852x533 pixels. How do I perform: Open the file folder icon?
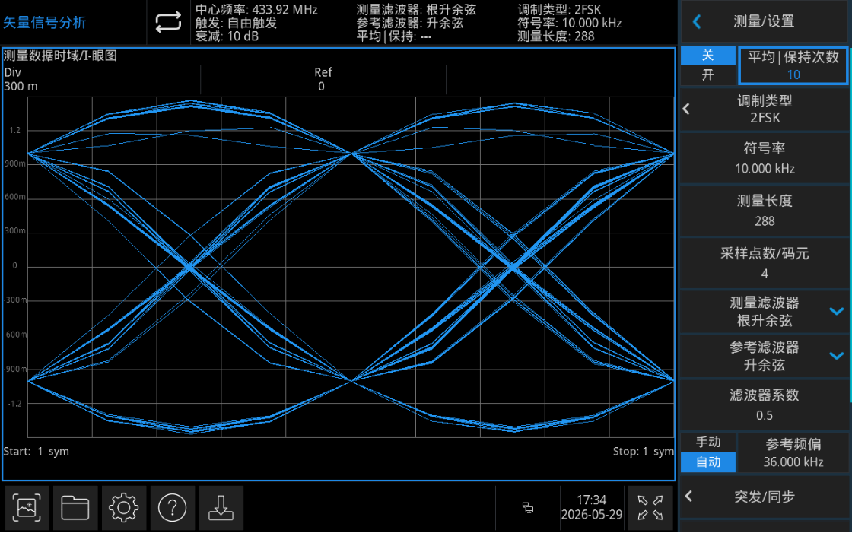(x=75, y=508)
